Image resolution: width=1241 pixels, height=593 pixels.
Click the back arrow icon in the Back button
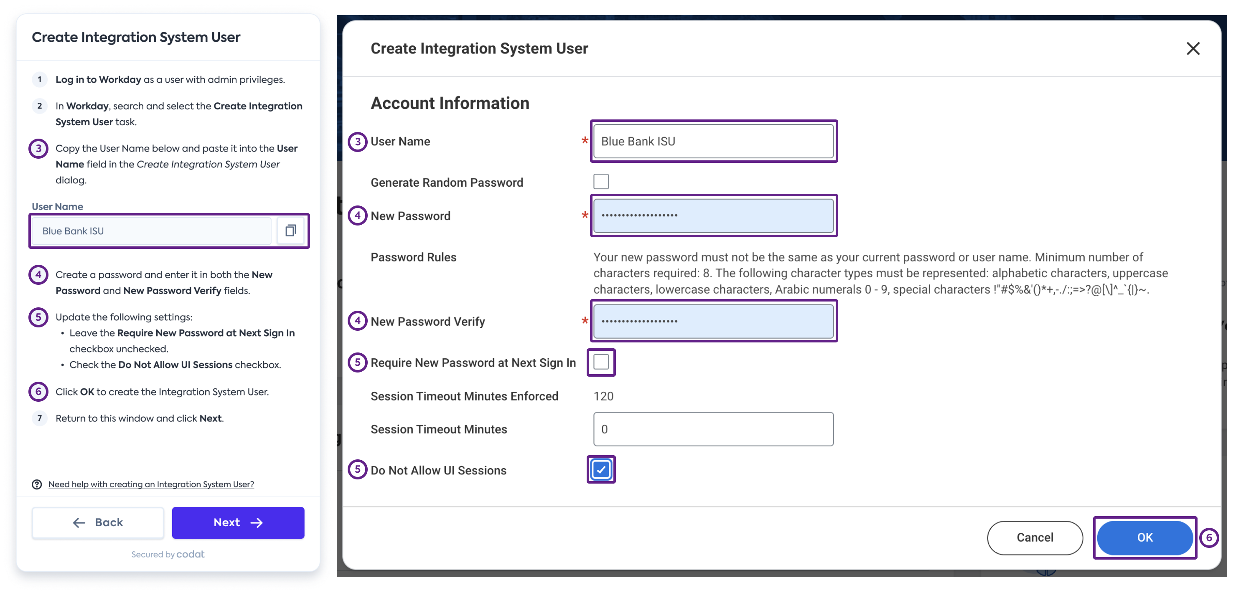79,523
